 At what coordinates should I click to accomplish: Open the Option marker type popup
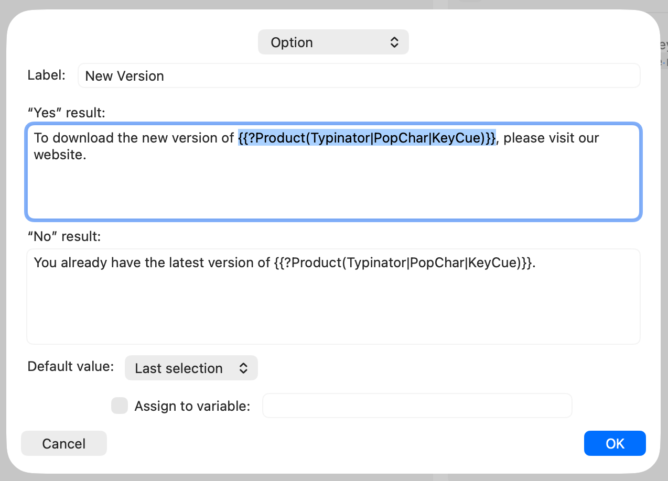click(333, 42)
